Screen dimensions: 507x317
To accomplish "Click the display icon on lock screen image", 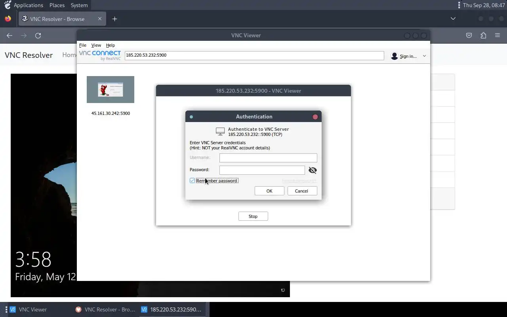I will 283,290.
